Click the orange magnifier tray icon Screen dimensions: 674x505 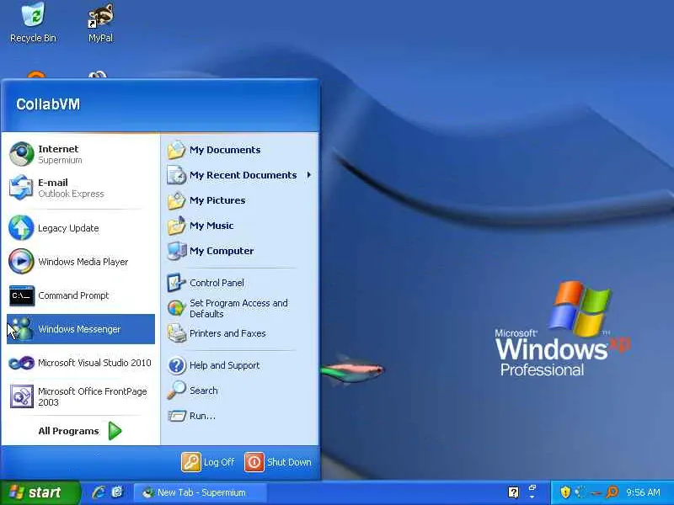click(x=612, y=492)
